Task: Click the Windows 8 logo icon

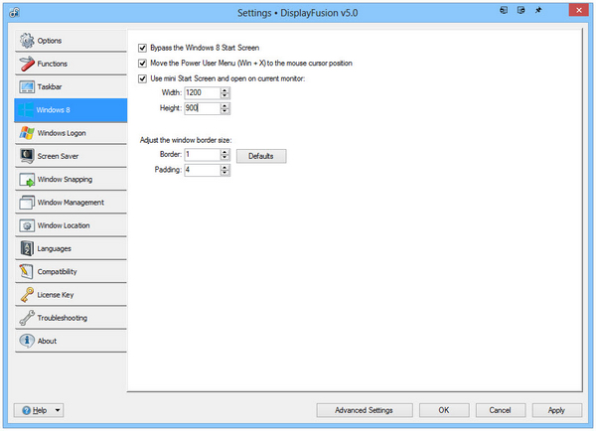Action: coord(26,110)
